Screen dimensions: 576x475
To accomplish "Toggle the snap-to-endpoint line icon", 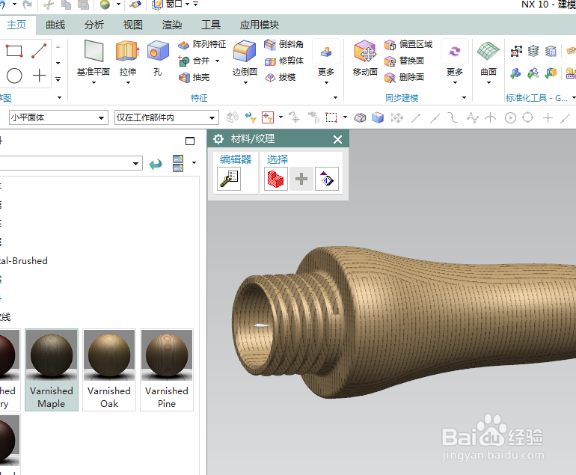I will pyautogui.click(x=416, y=118).
